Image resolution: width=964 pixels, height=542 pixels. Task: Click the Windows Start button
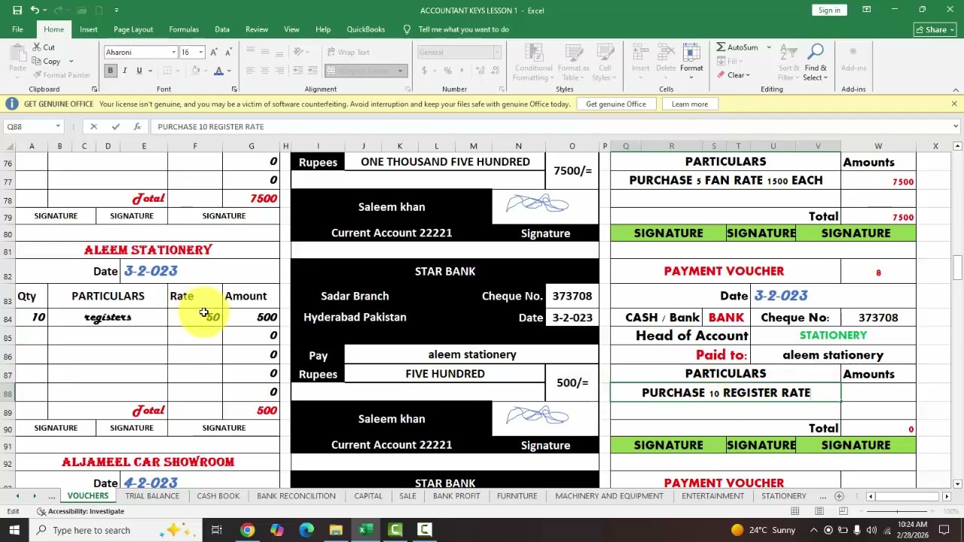14,530
